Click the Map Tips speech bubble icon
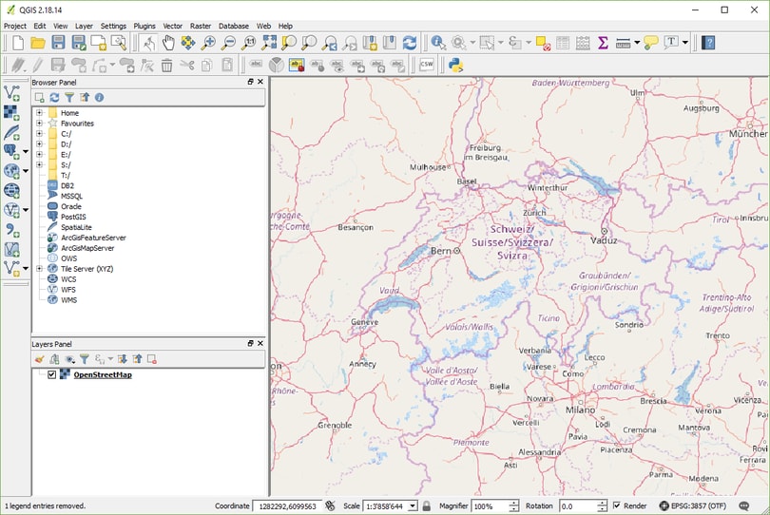Viewport: 770px width, 515px height. click(x=650, y=43)
